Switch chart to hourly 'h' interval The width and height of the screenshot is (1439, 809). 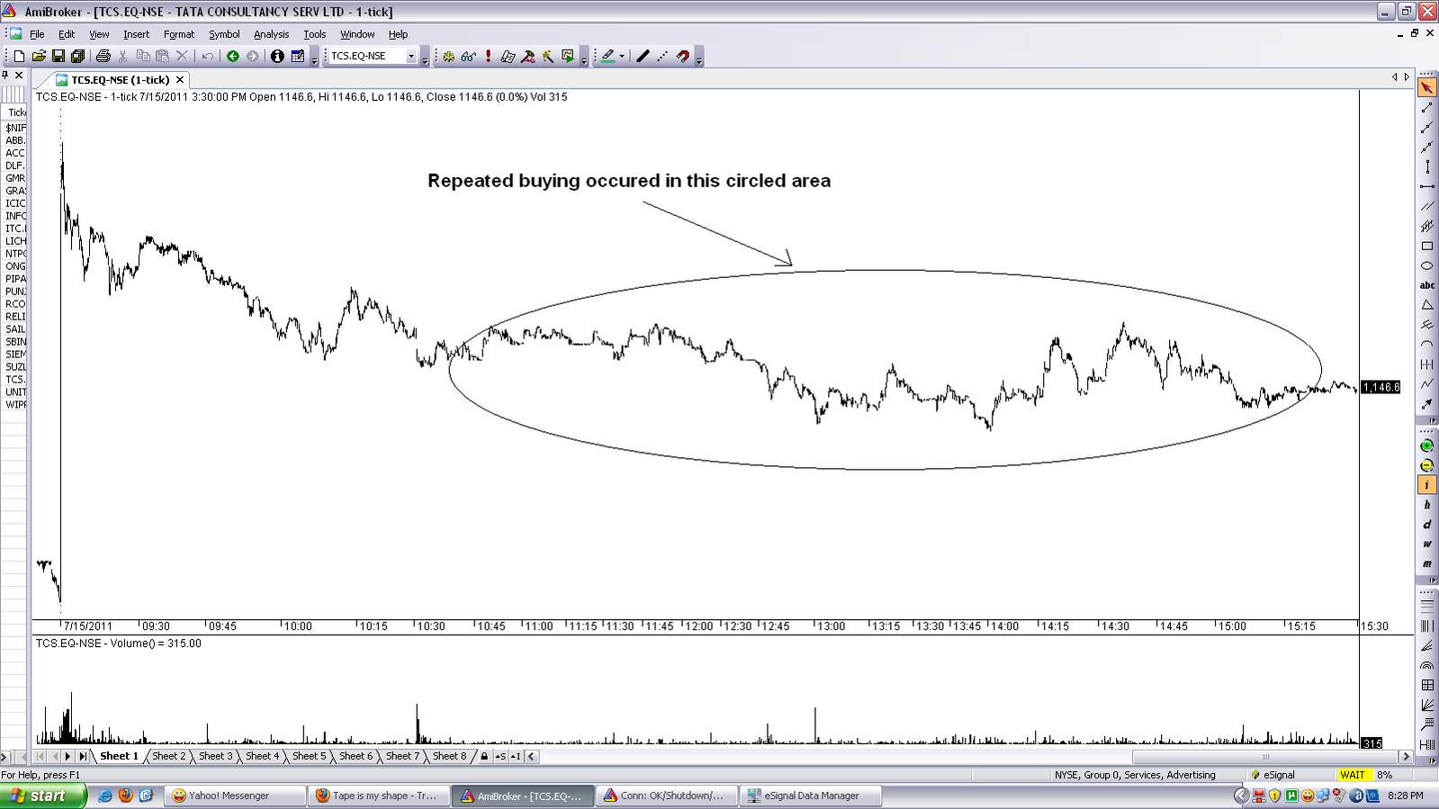pos(1426,505)
